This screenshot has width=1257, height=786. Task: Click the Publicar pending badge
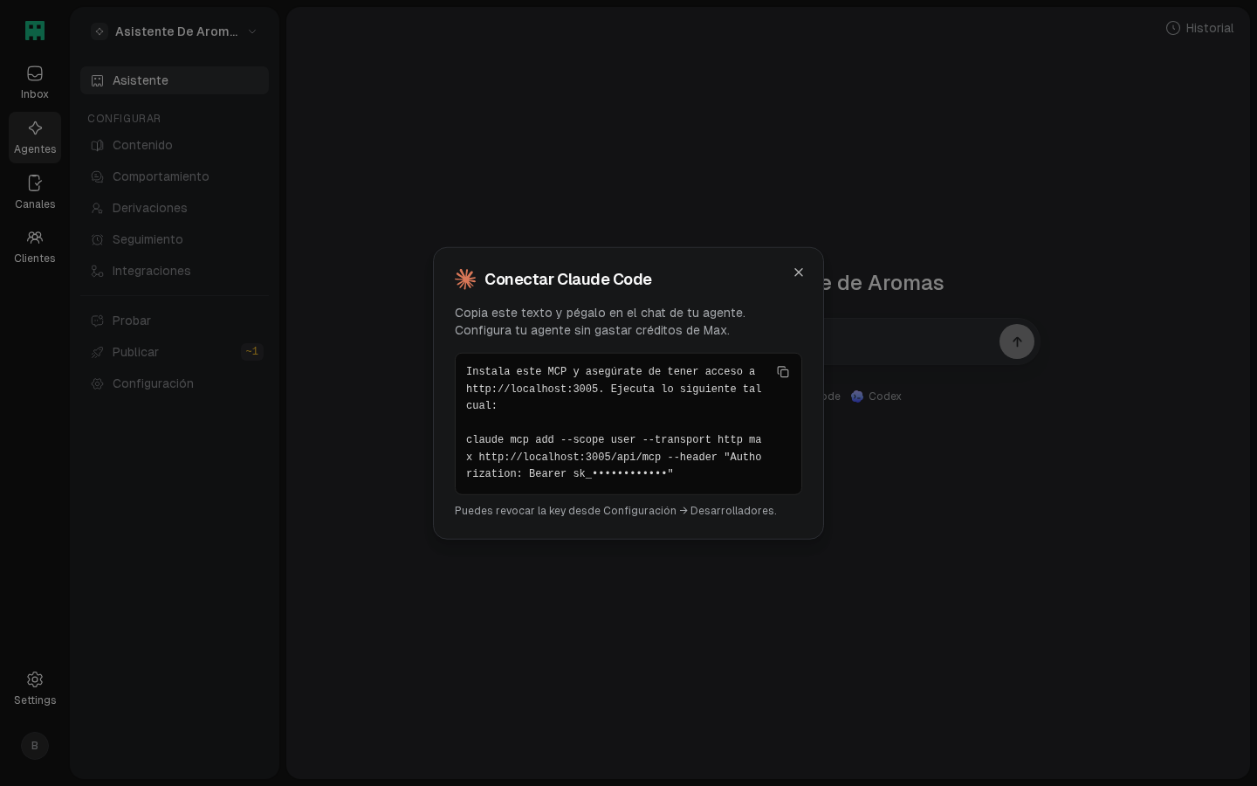[x=252, y=352]
